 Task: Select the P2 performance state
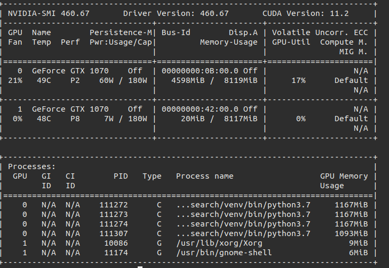(75, 80)
